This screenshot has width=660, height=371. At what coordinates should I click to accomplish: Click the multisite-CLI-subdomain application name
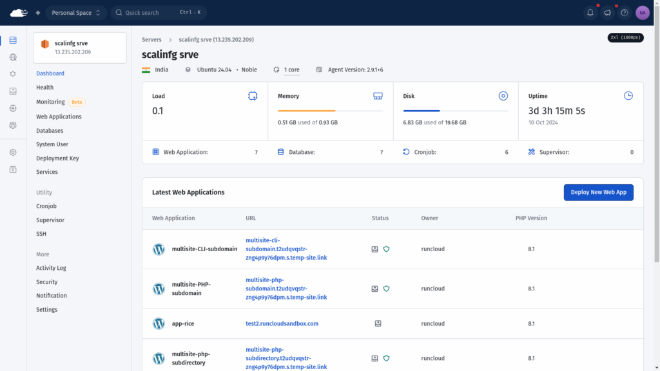tap(204, 249)
